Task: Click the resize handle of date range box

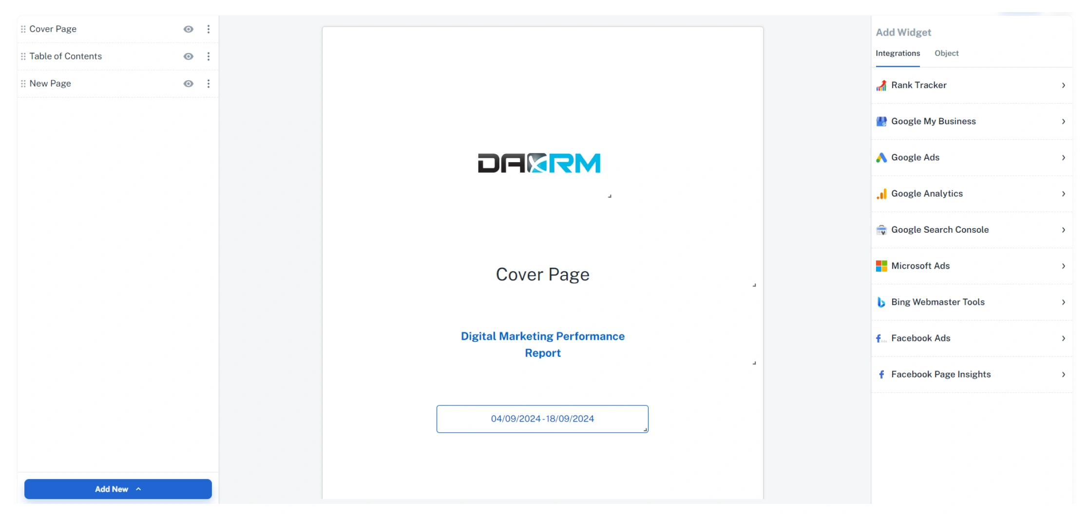Action: tap(645, 430)
